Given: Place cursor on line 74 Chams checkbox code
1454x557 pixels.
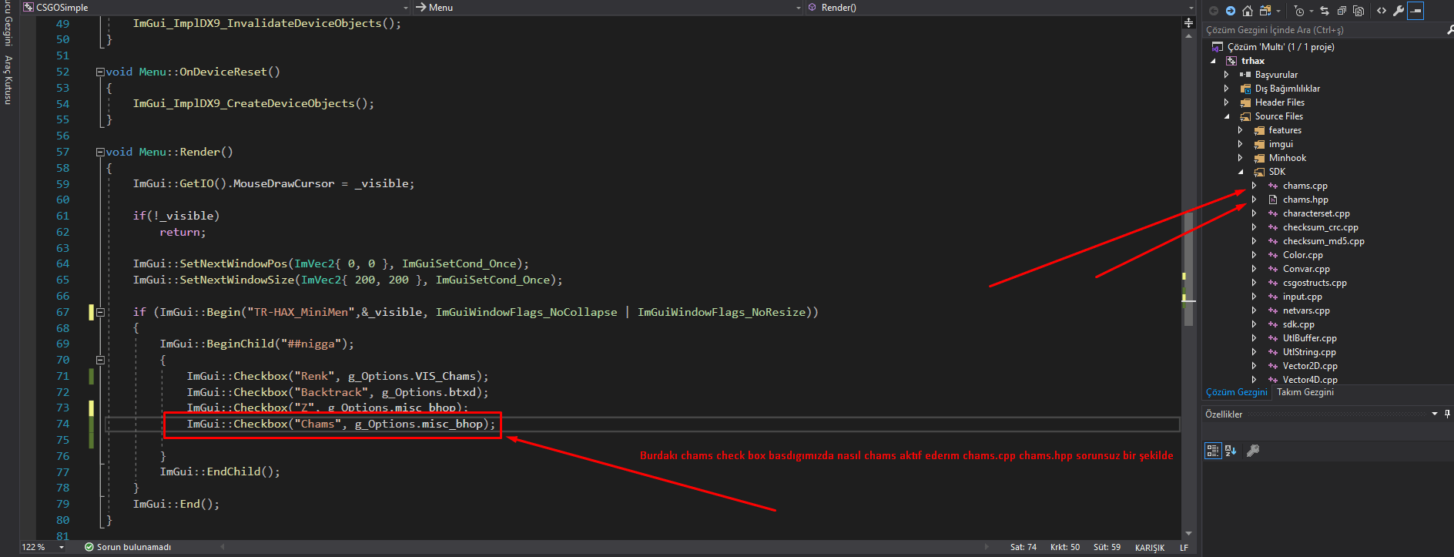Looking at the screenshot, I should [x=341, y=424].
